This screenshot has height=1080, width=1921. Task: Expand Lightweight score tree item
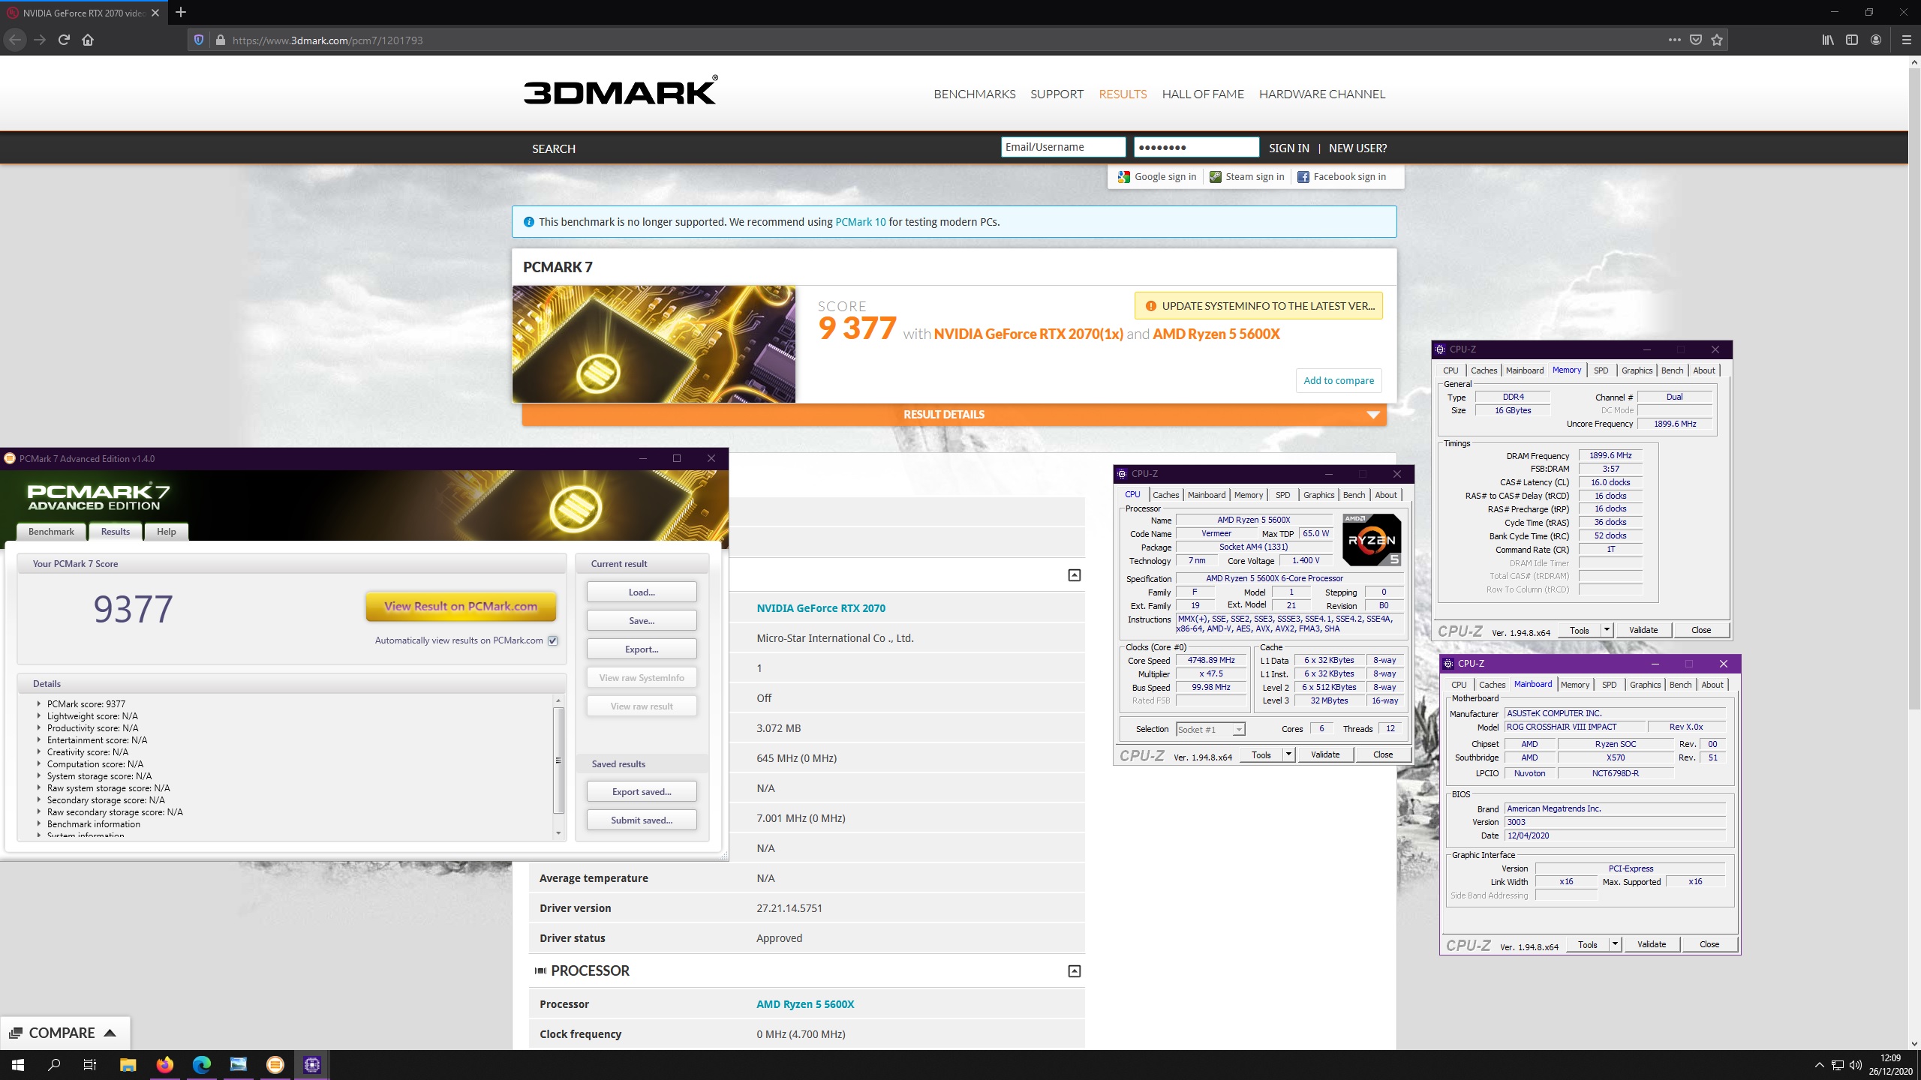39,716
